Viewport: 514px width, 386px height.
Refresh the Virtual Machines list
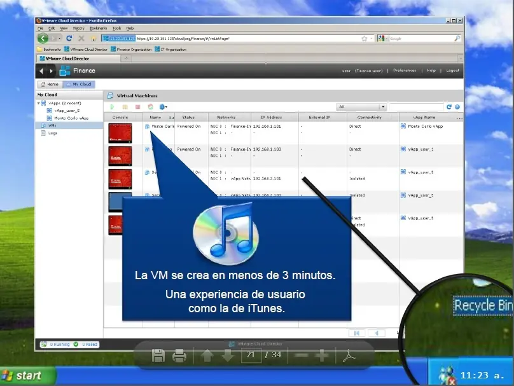click(x=449, y=107)
